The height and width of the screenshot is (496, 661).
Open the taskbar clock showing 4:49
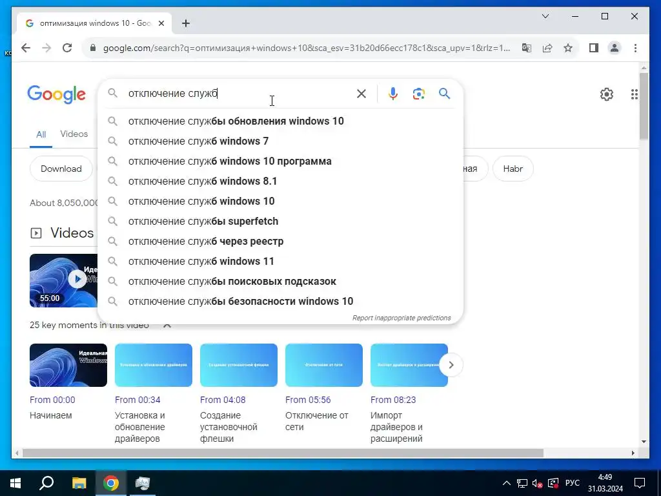[x=605, y=483]
